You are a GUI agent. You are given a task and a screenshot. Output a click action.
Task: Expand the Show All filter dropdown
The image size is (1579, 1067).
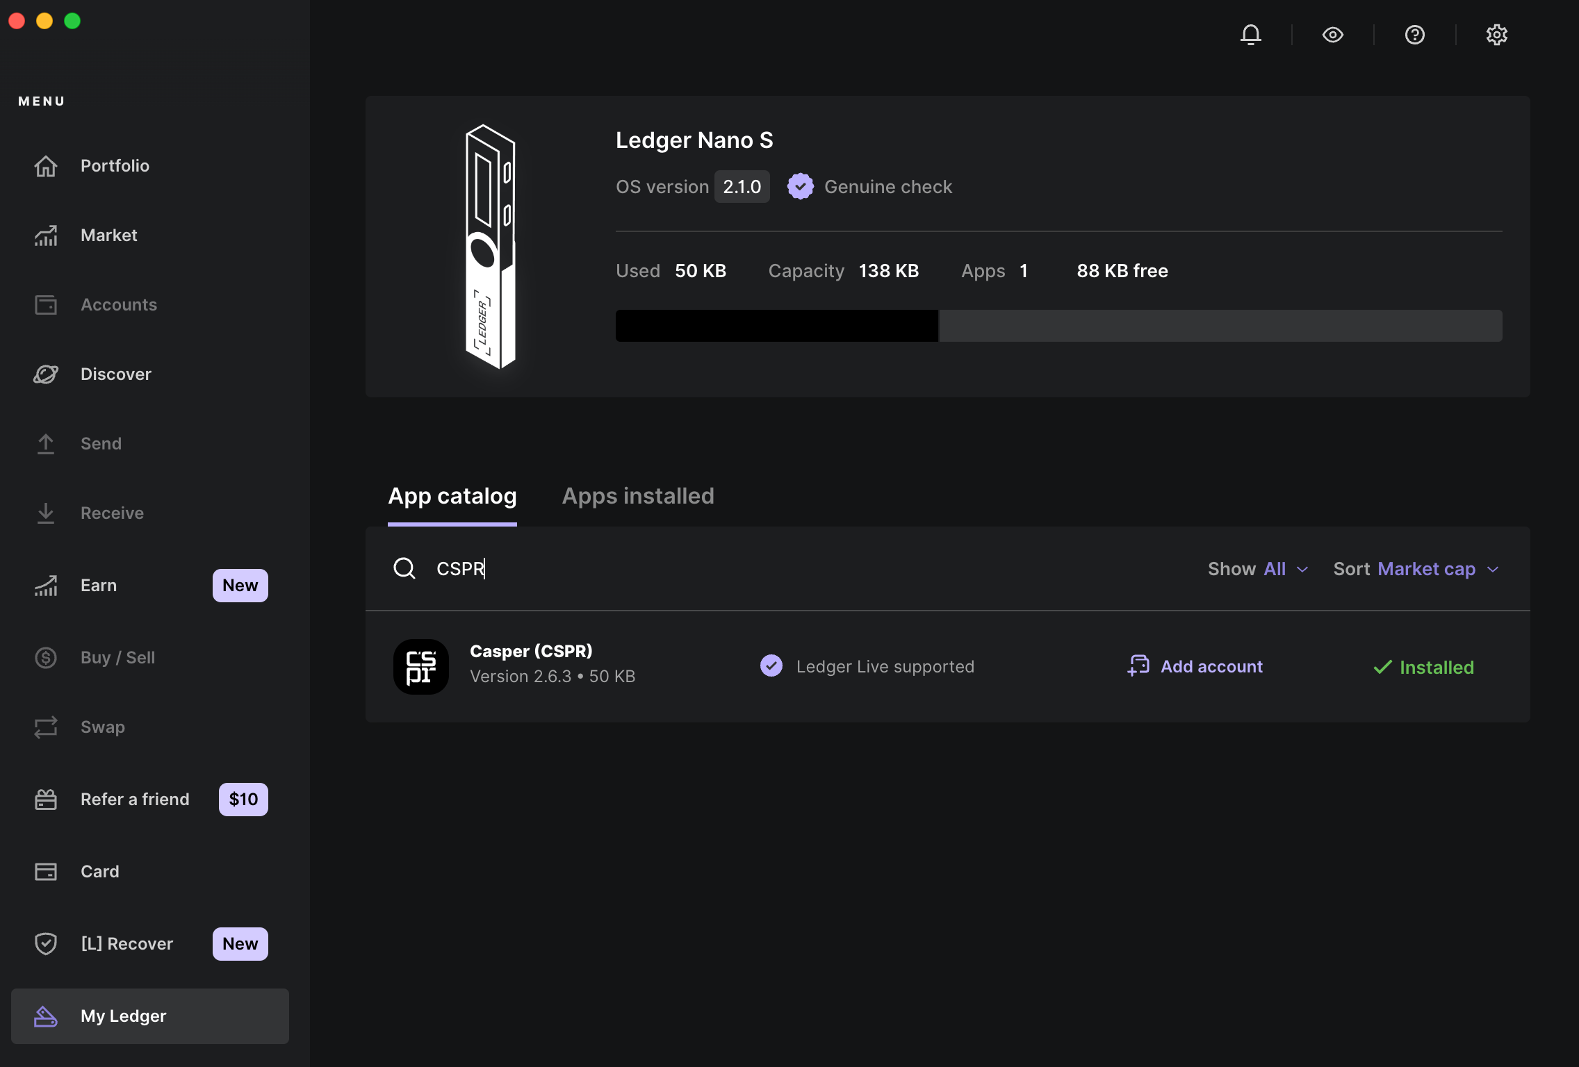[1285, 568]
